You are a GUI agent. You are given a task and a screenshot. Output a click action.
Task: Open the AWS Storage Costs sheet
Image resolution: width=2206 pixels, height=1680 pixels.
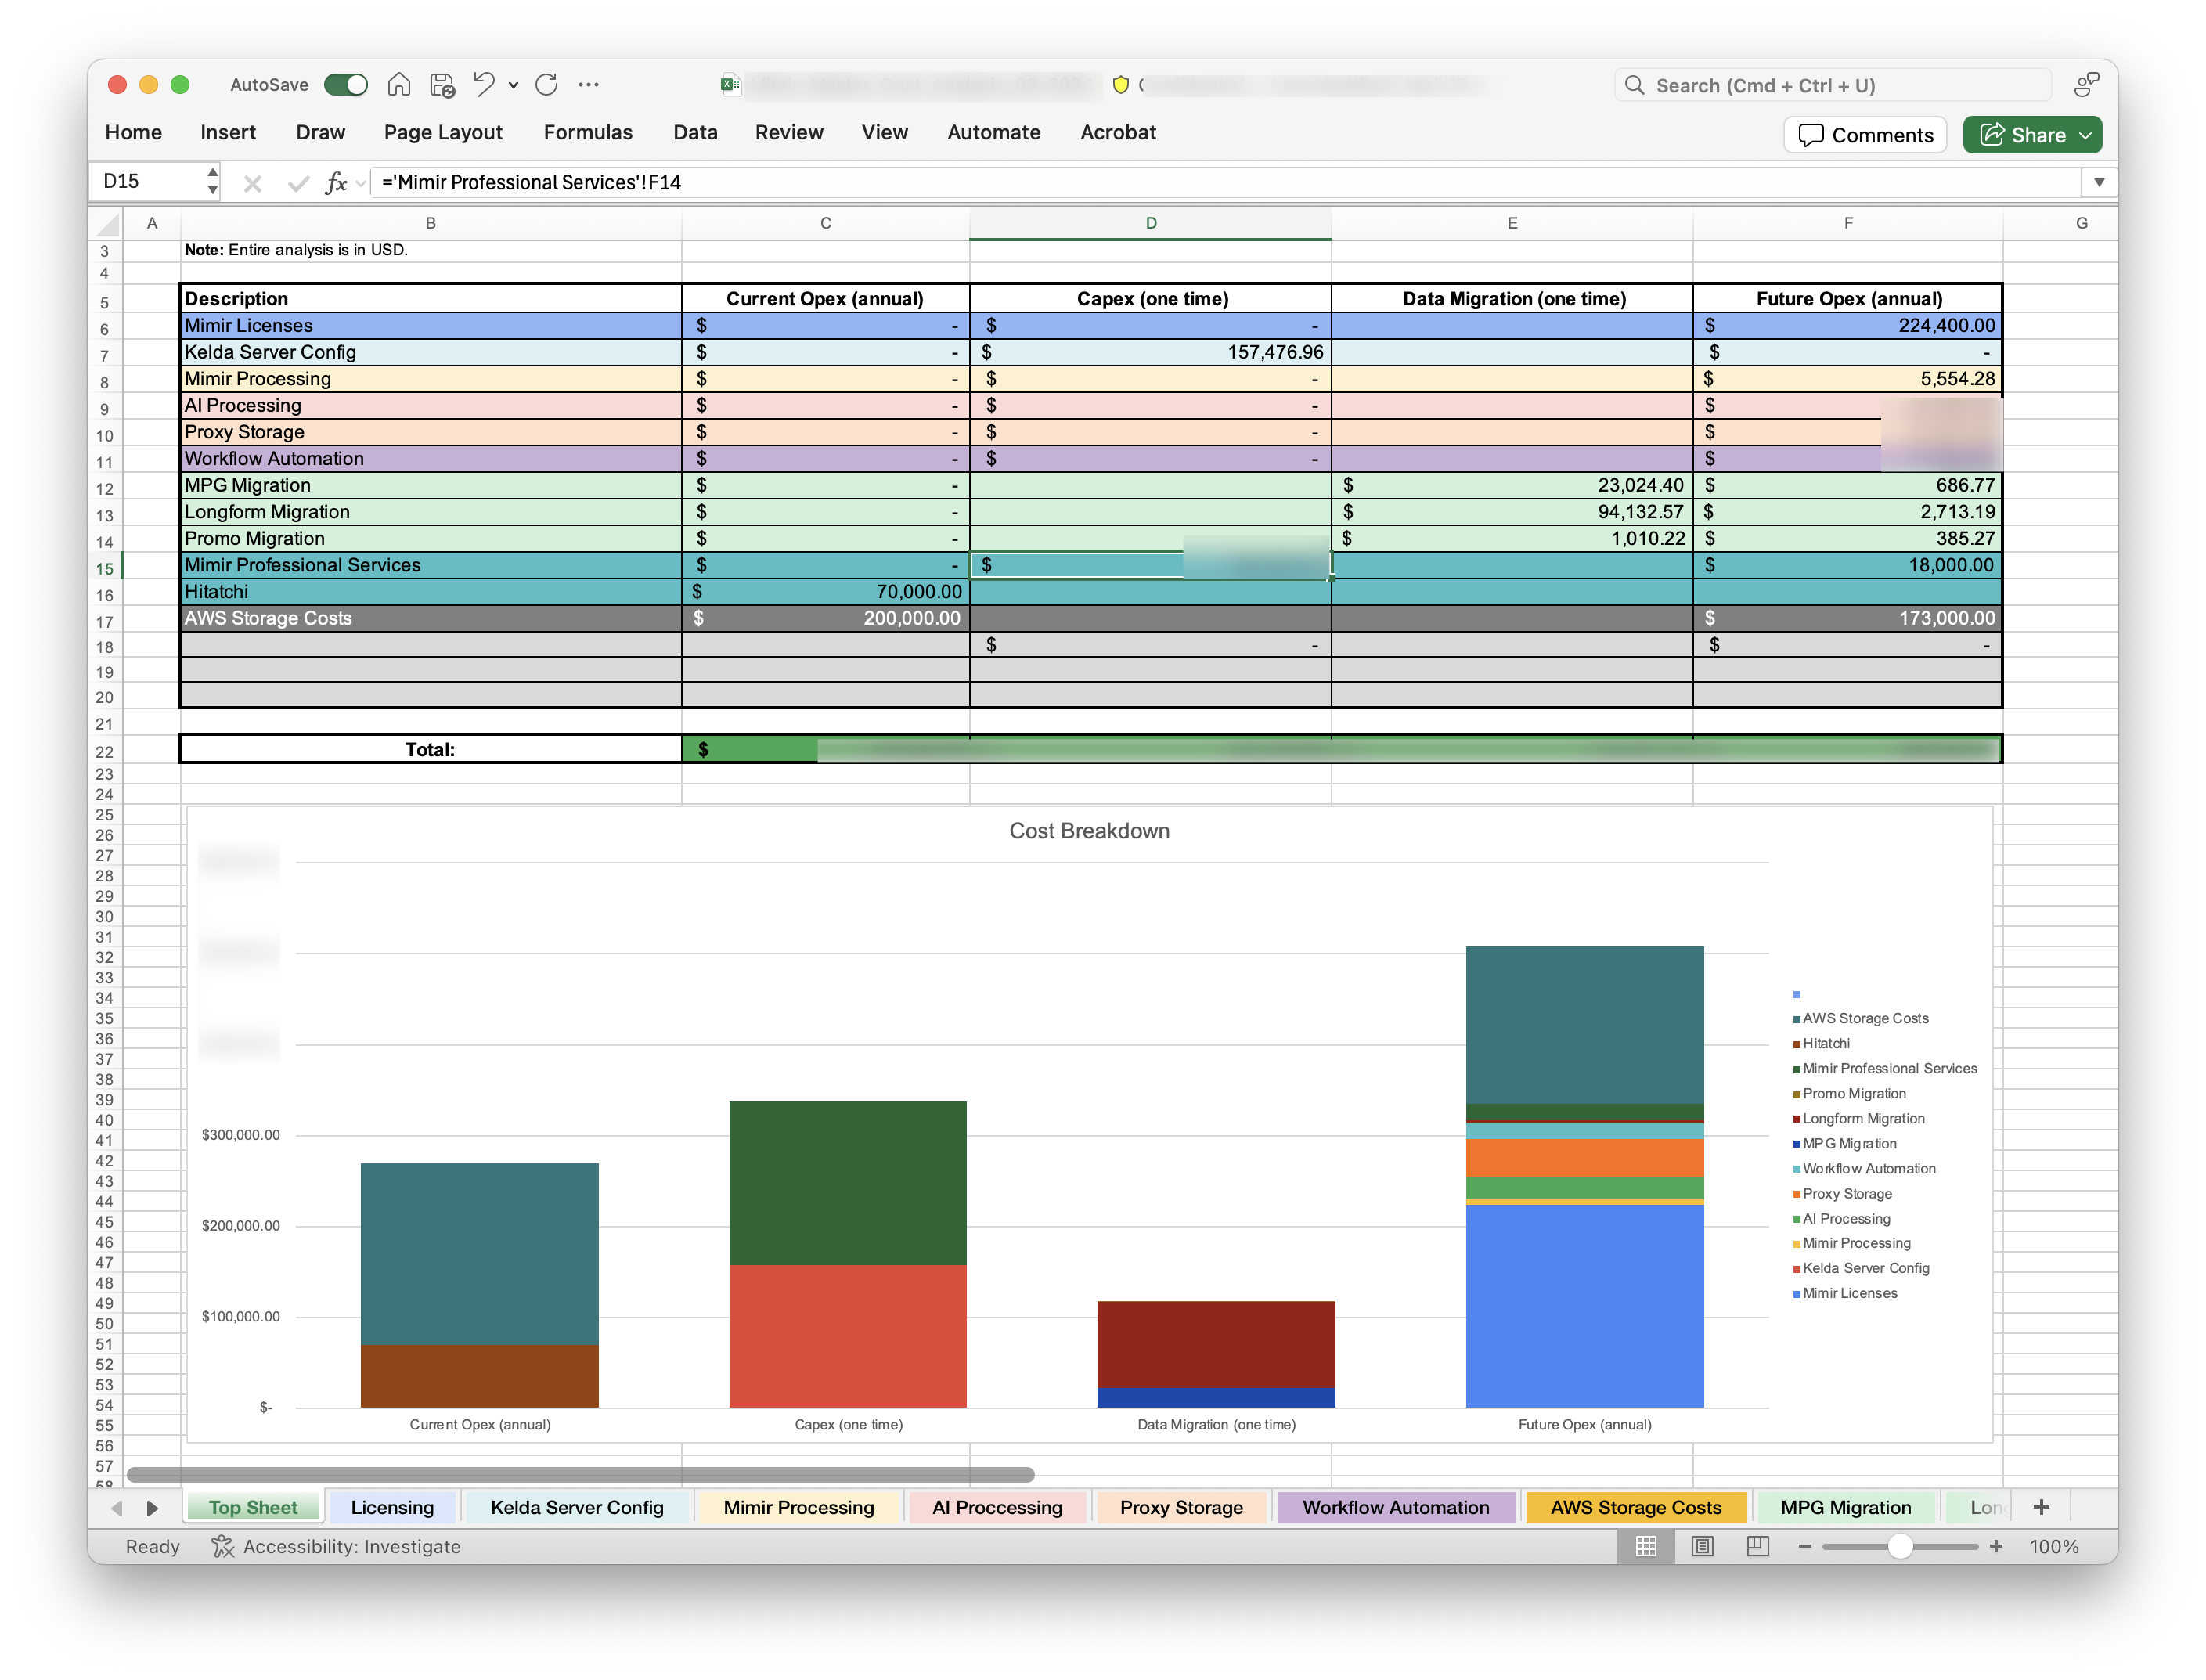point(1635,1507)
